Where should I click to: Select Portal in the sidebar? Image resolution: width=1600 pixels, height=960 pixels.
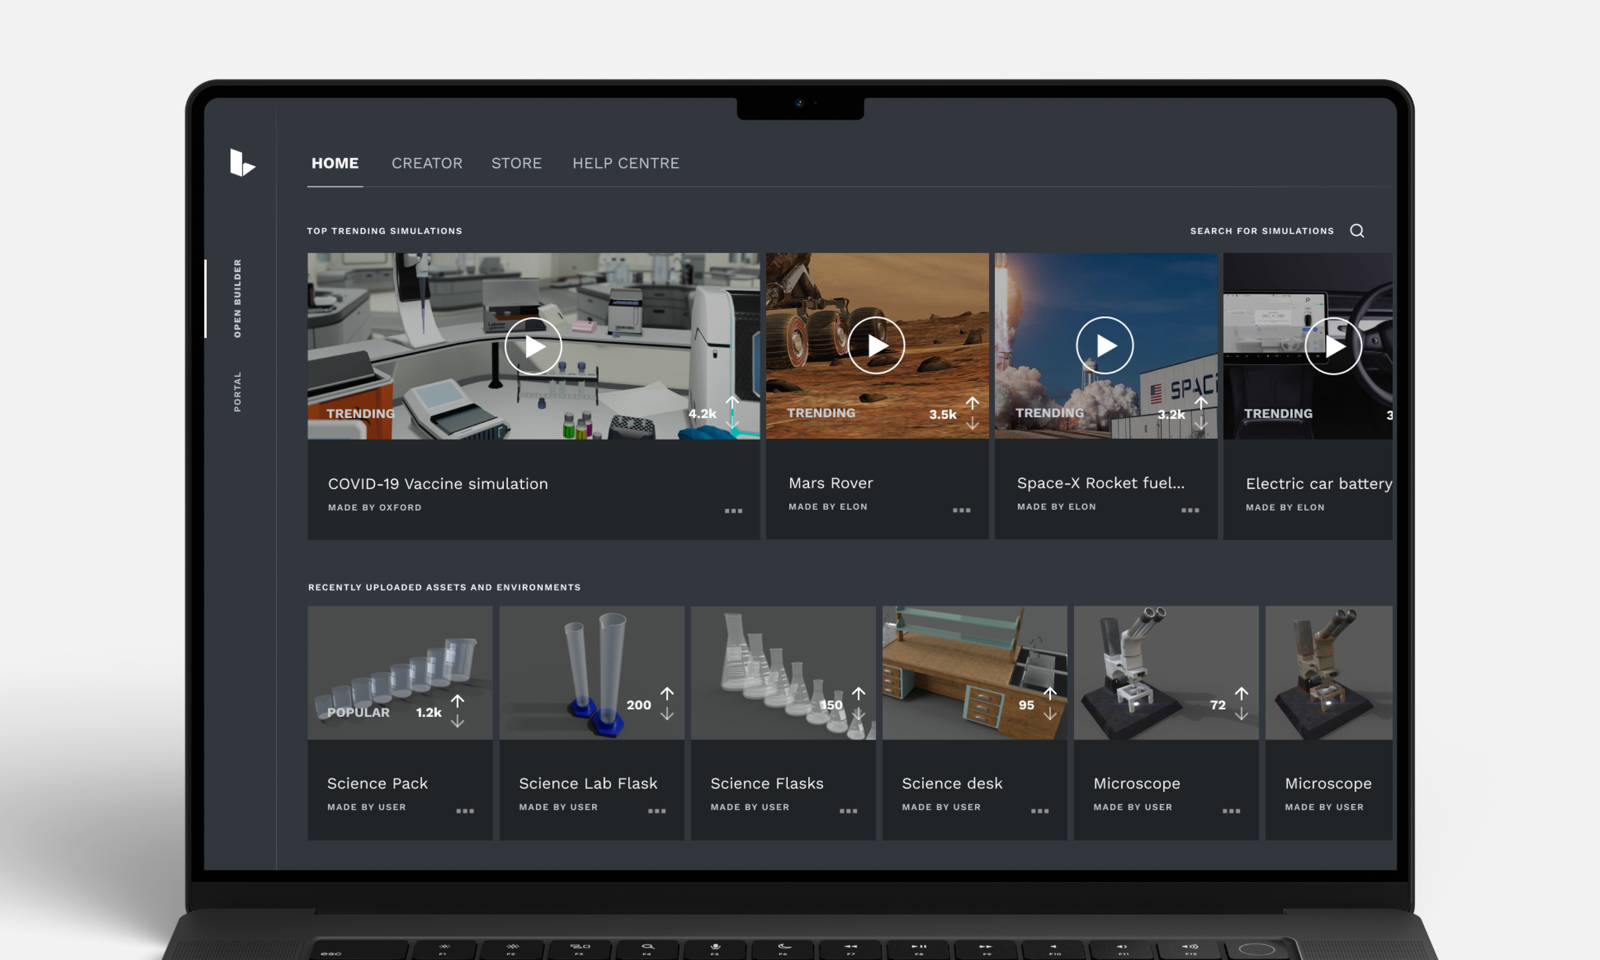[237, 392]
